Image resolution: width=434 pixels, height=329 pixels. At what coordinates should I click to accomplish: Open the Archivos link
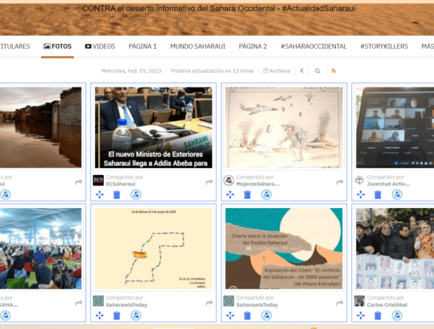[x=277, y=71]
